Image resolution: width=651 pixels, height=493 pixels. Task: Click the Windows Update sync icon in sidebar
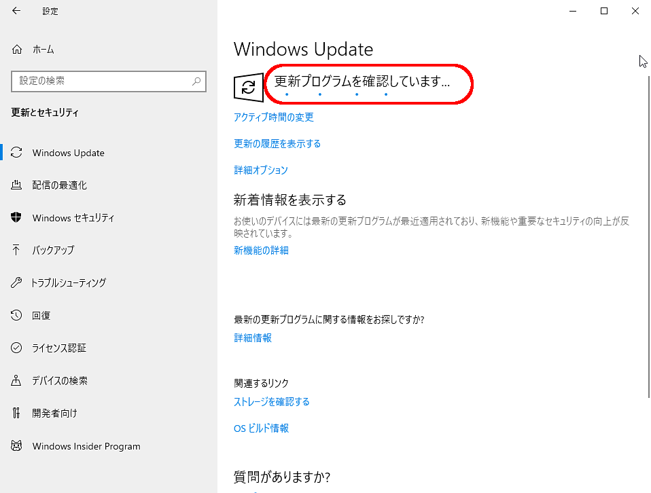17,153
